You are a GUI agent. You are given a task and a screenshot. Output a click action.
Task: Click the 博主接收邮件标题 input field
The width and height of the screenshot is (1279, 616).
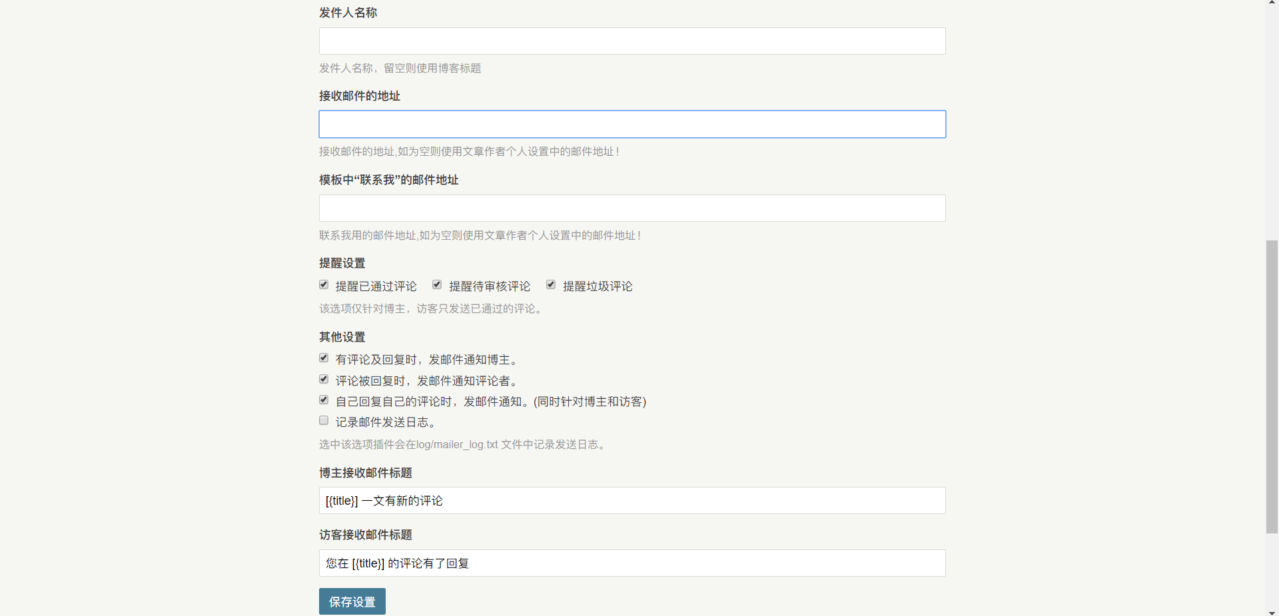(x=632, y=501)
